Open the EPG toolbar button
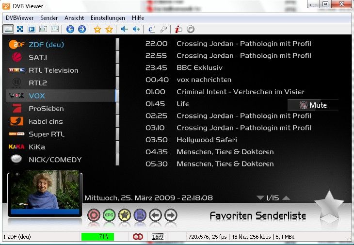The image size is (354, 245). click(x=55, y=29)
